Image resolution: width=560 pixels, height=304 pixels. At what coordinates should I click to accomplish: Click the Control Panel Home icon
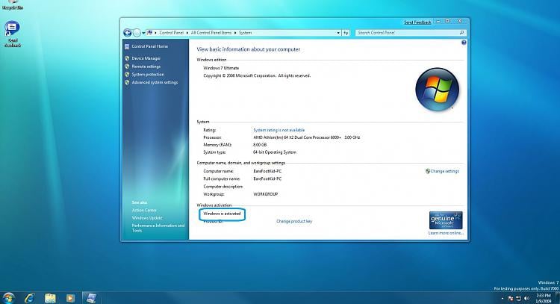tap(127, 46)
